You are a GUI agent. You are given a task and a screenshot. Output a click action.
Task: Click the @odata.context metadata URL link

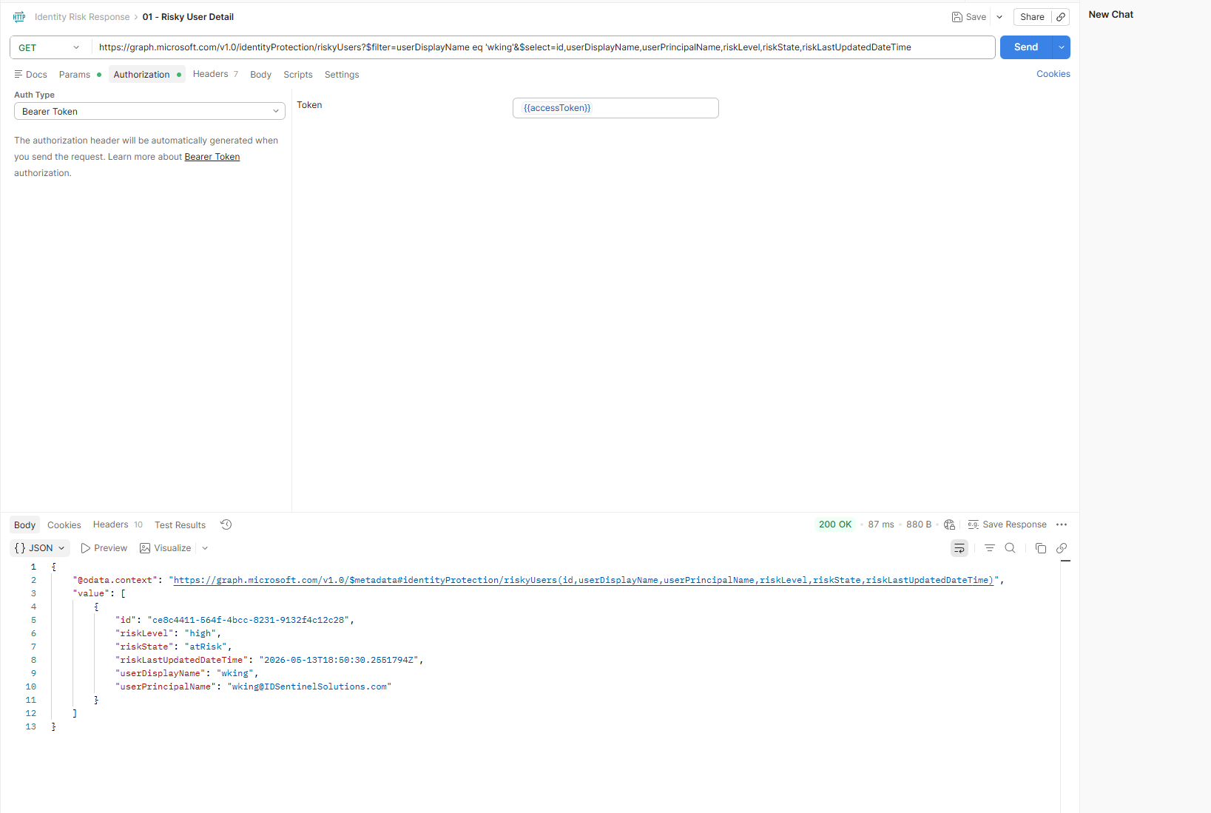[583, 580]
